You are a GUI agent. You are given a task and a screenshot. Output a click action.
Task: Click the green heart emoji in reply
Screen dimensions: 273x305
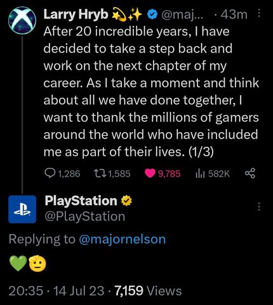[x=18, y=263]
